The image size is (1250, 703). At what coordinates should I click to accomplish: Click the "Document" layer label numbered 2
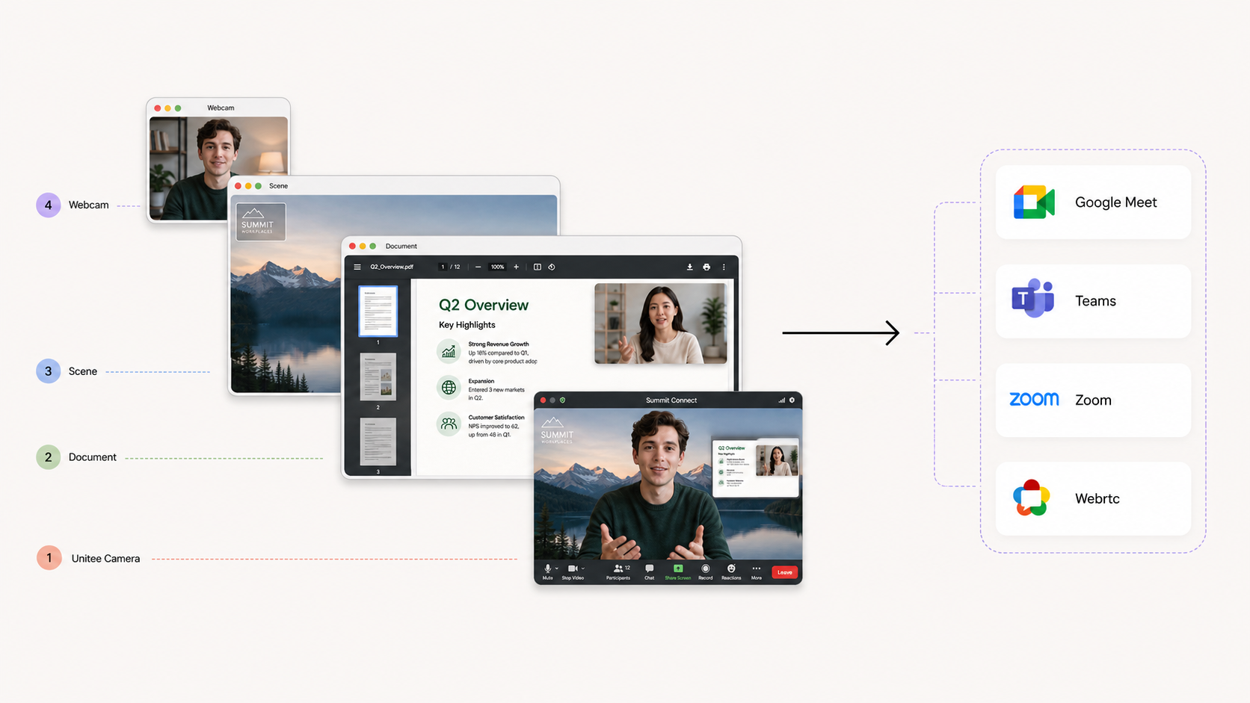[x=93, y=457]
